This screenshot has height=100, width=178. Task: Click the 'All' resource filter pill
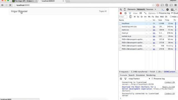click(x=130, y=17)
